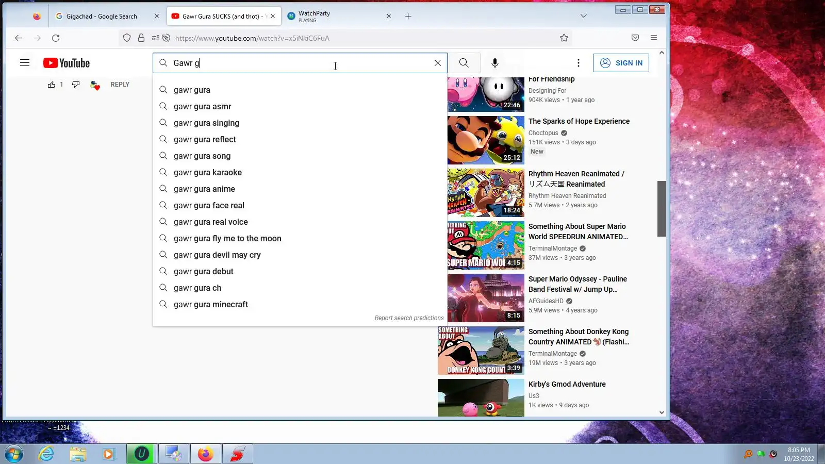Open the red S app on taskbar
825x464 pixels.
pos(238,454)
